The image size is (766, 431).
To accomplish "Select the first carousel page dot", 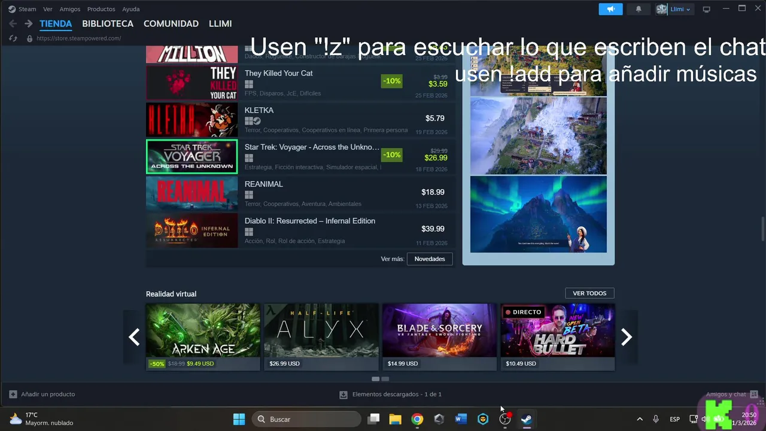I will click(x=375, y=379).
